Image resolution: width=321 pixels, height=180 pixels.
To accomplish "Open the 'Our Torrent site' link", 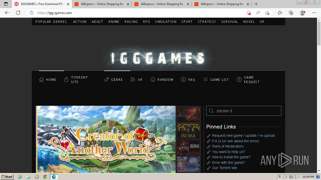I will point(224,168).
